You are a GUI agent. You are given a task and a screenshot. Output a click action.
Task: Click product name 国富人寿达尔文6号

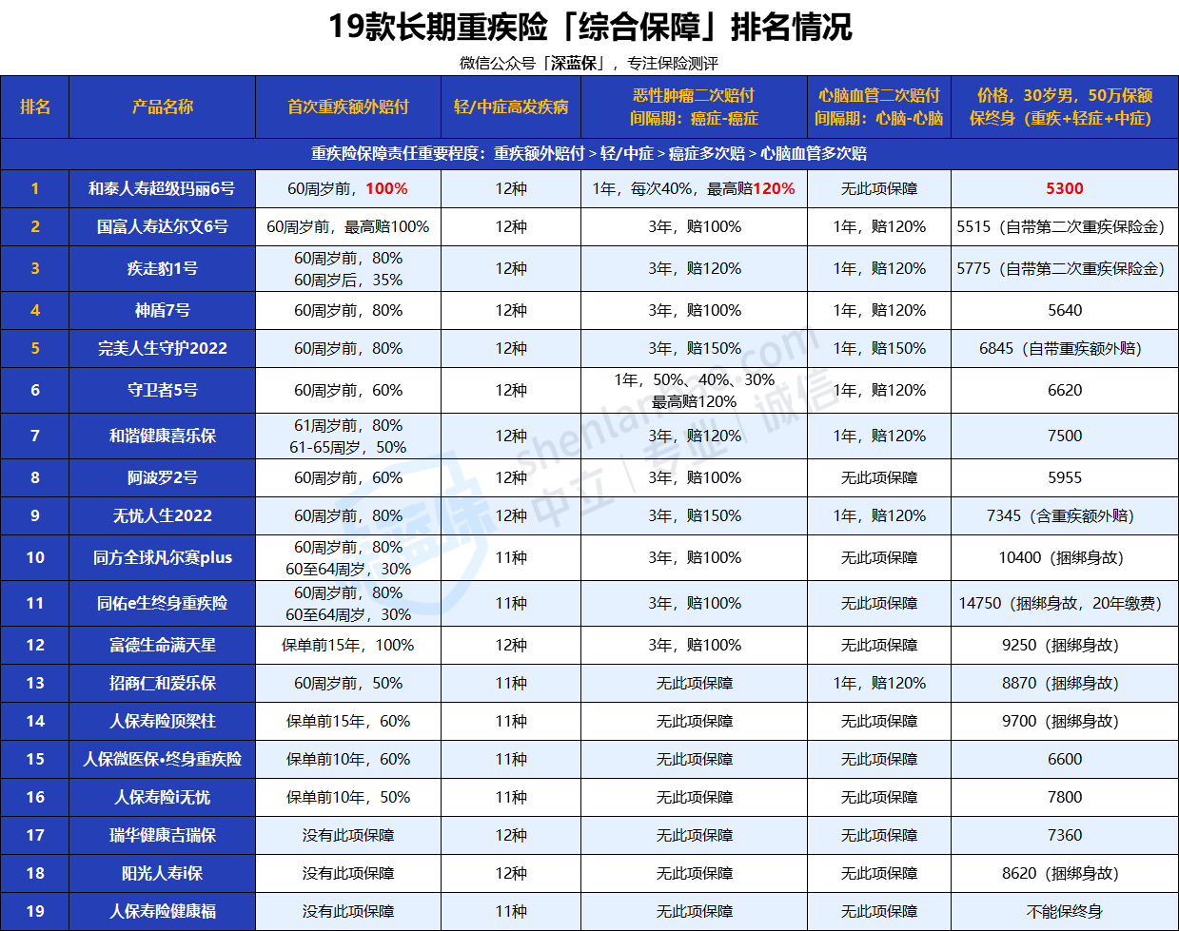(163, 226)
